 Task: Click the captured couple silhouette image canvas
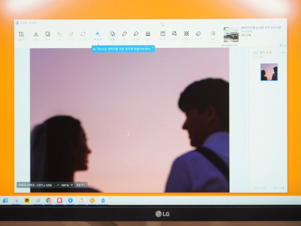[x=130, y=120]
